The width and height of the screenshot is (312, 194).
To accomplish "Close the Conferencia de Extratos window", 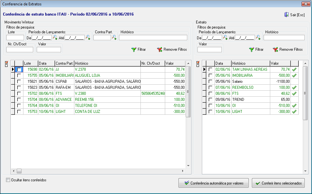I will pyautogui.click(x=305, y=4).
